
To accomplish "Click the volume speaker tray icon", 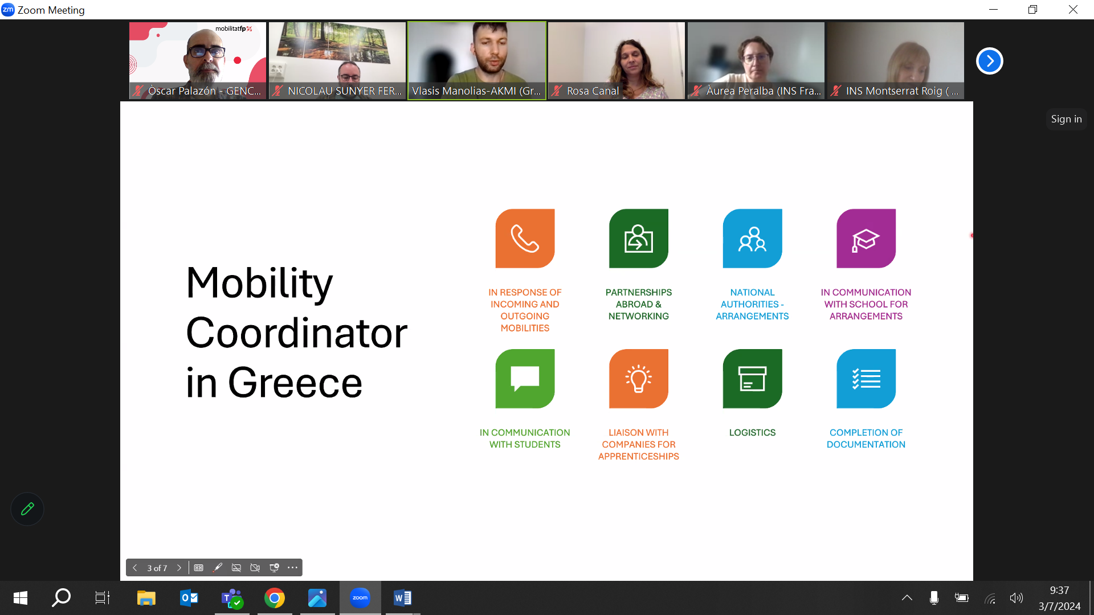I will (1016, 598).
